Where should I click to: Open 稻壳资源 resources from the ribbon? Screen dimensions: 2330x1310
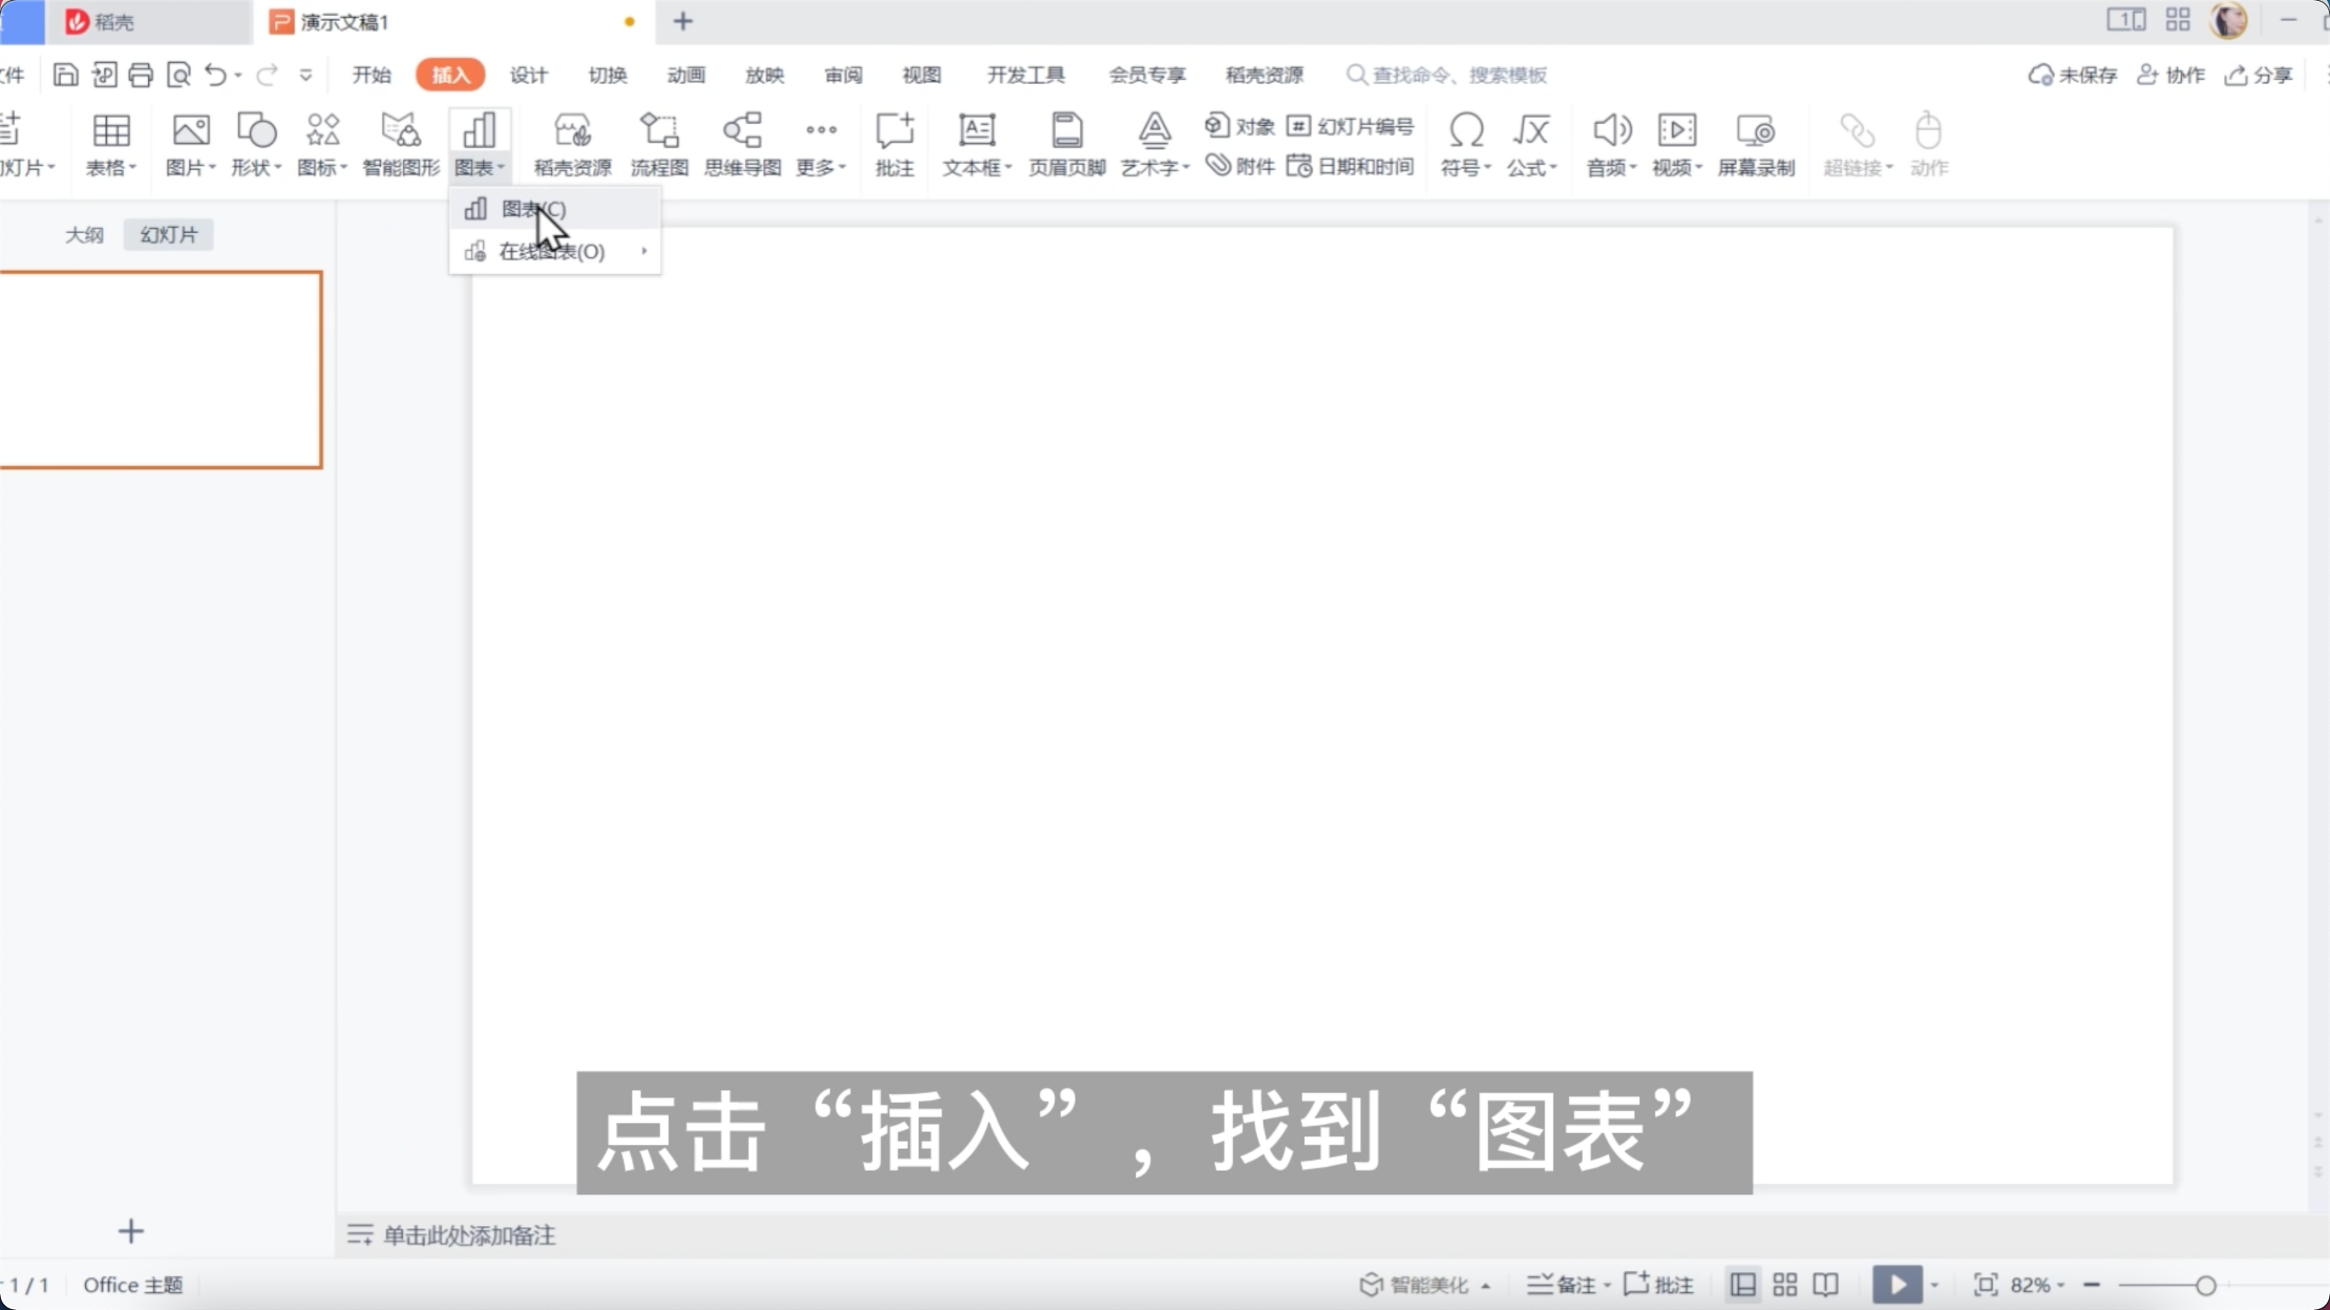pyautogui.click(x=573, y=144)
